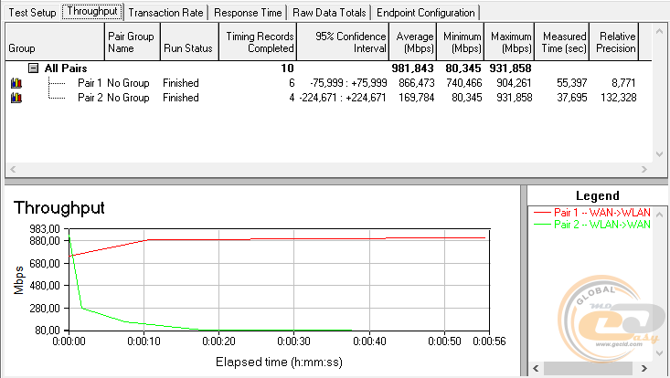Image resolution: width=670 pixels, height=378 pixels.
Task: Collapse the All Pairs group
Action: (33, 68)
